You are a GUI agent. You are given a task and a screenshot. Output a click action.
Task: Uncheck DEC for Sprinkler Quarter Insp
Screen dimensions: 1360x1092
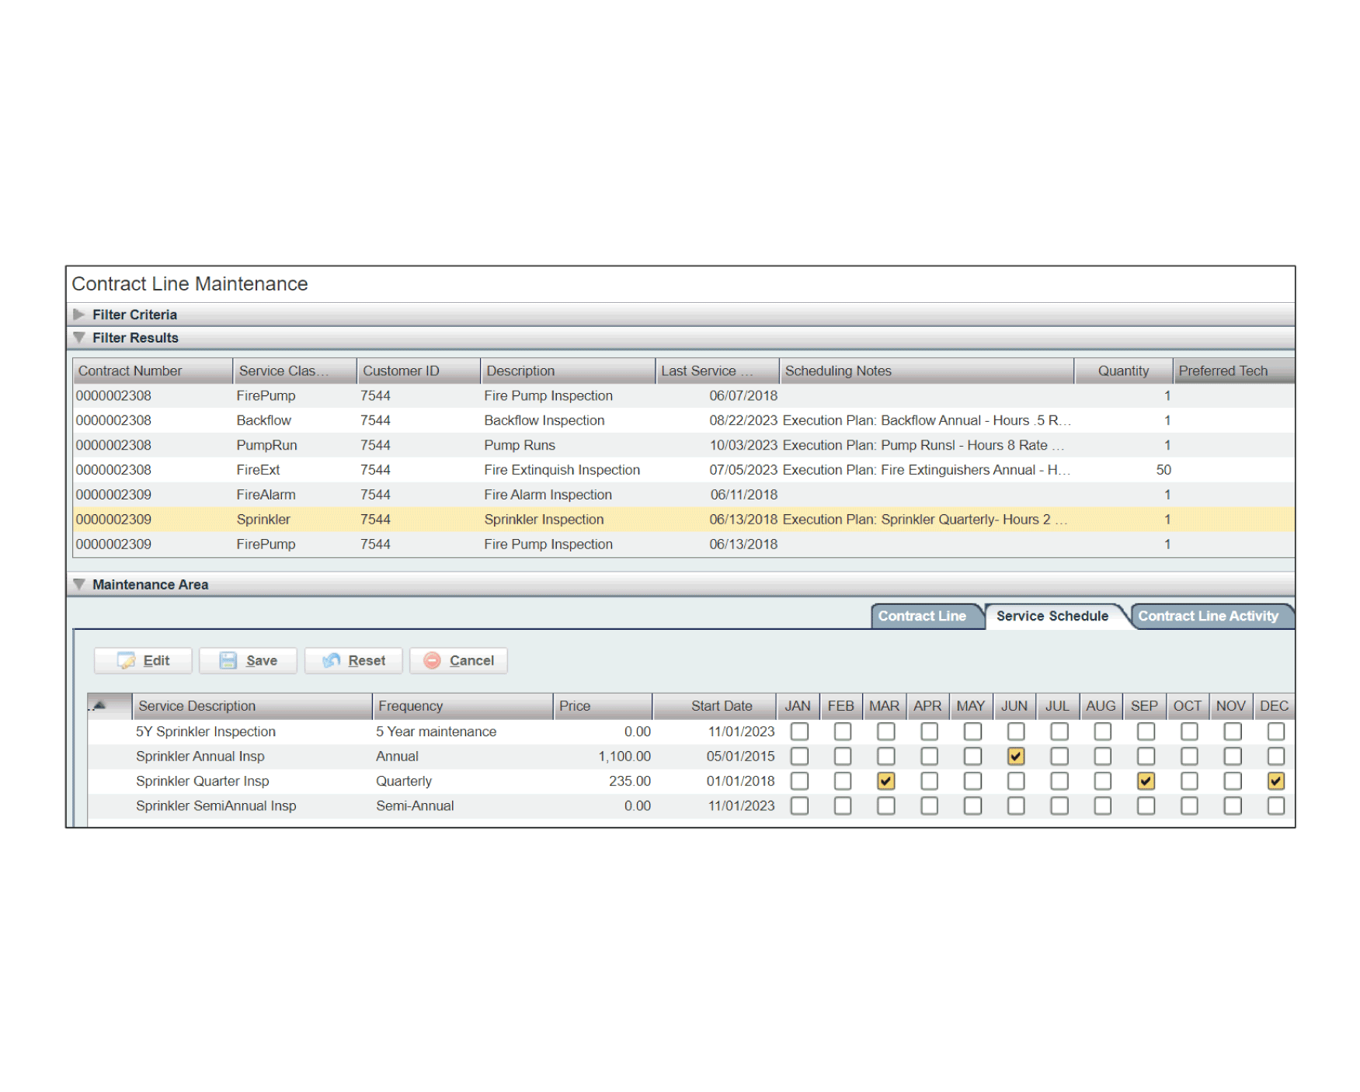[1275, 781]
